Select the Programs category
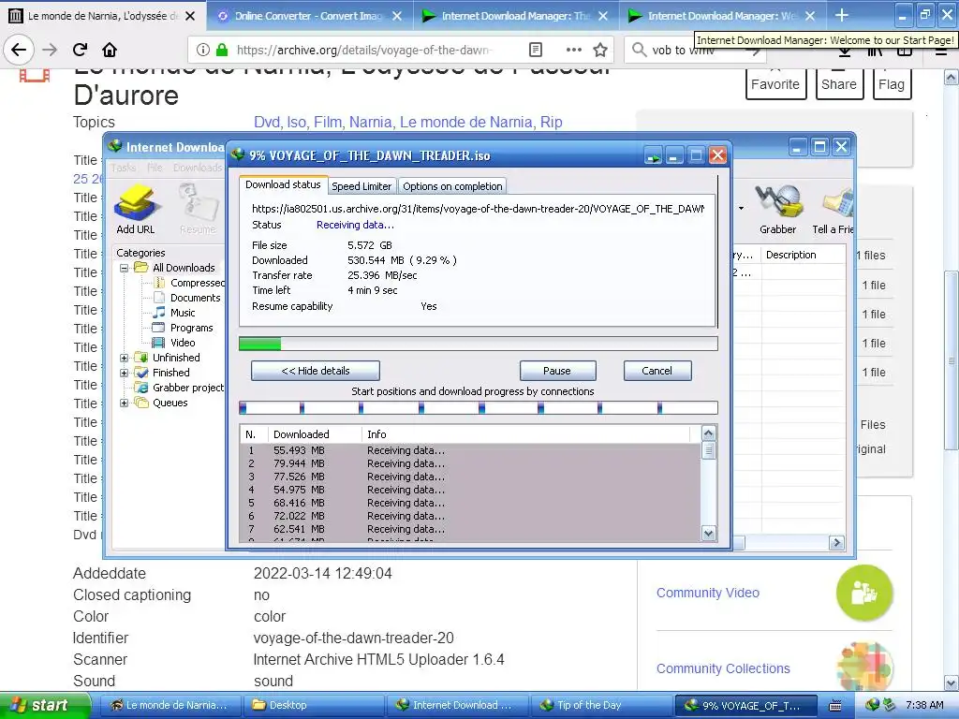Viewport: 959px width, 719px height. point(184,328)
